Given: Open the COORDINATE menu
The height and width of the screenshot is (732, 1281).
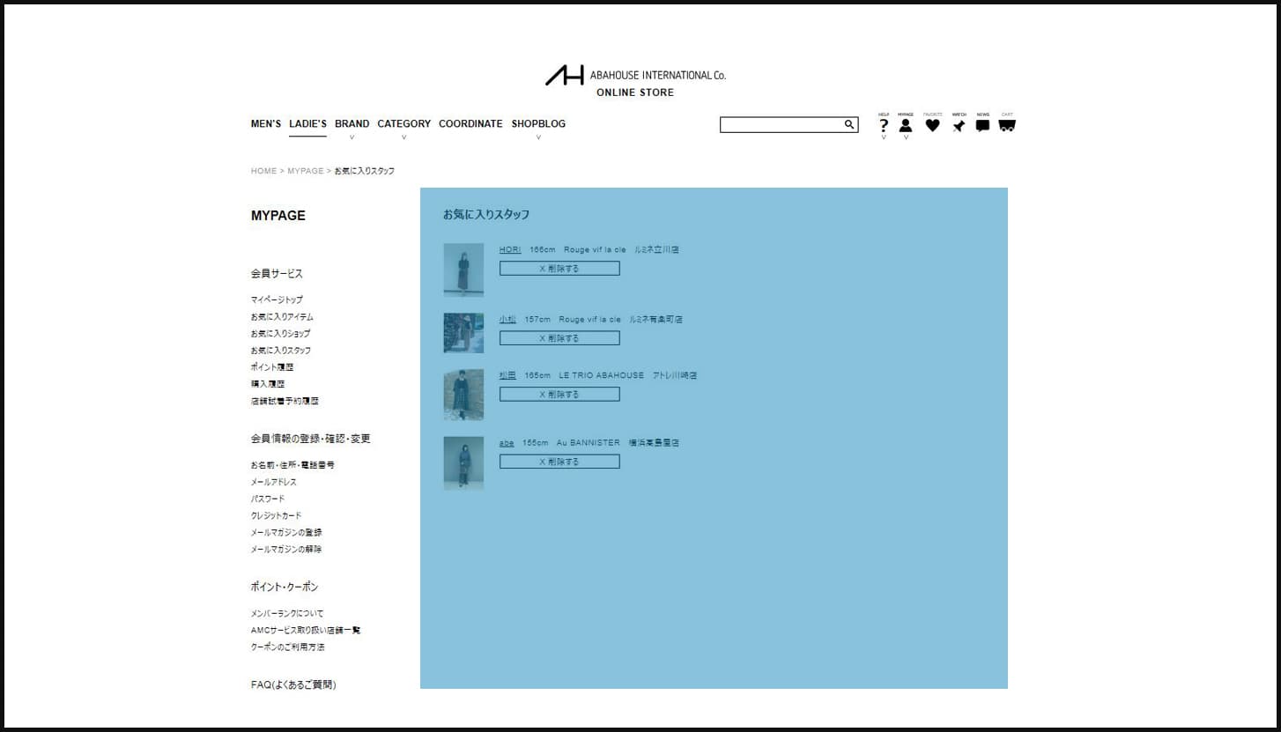Looking at the screenshot, I should [470, 124].
